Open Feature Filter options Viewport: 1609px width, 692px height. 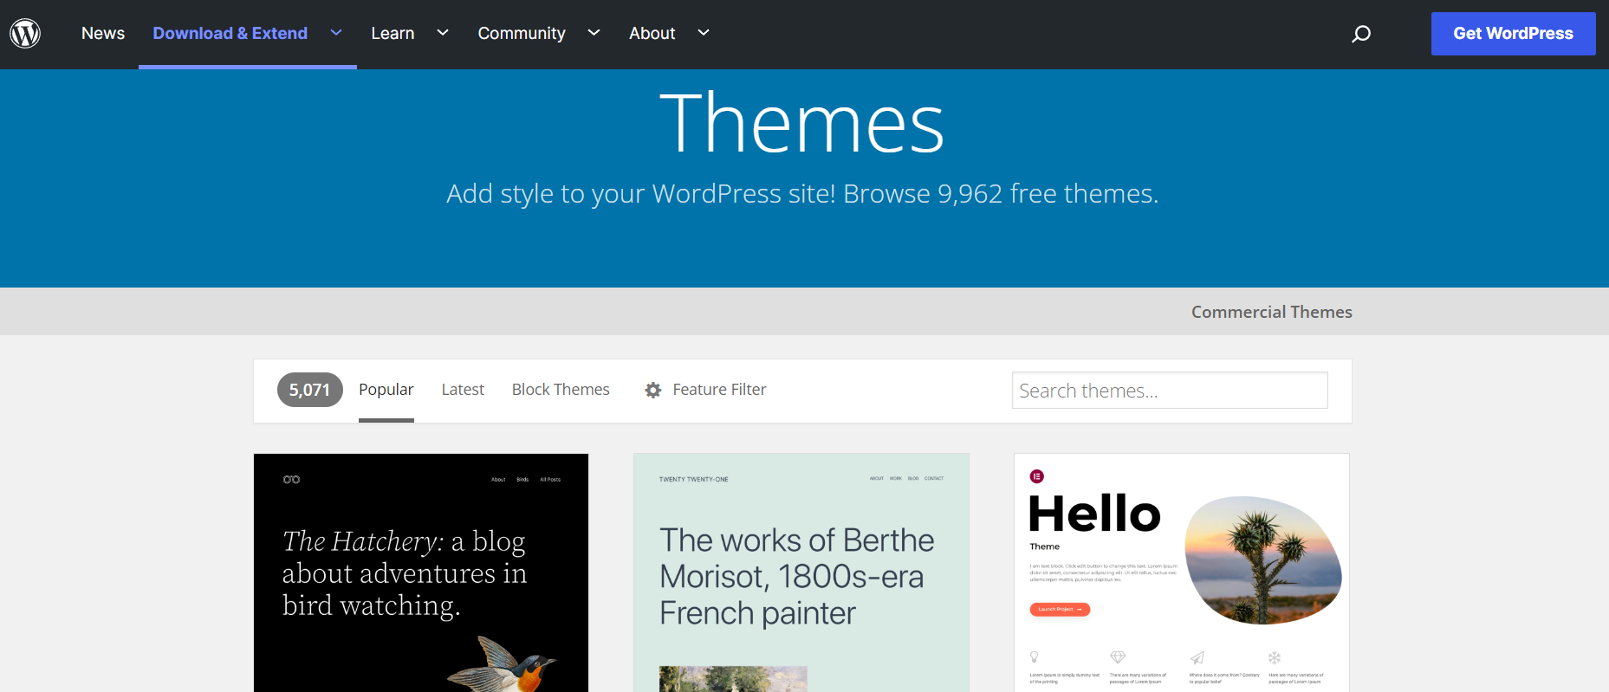point(719,390)
